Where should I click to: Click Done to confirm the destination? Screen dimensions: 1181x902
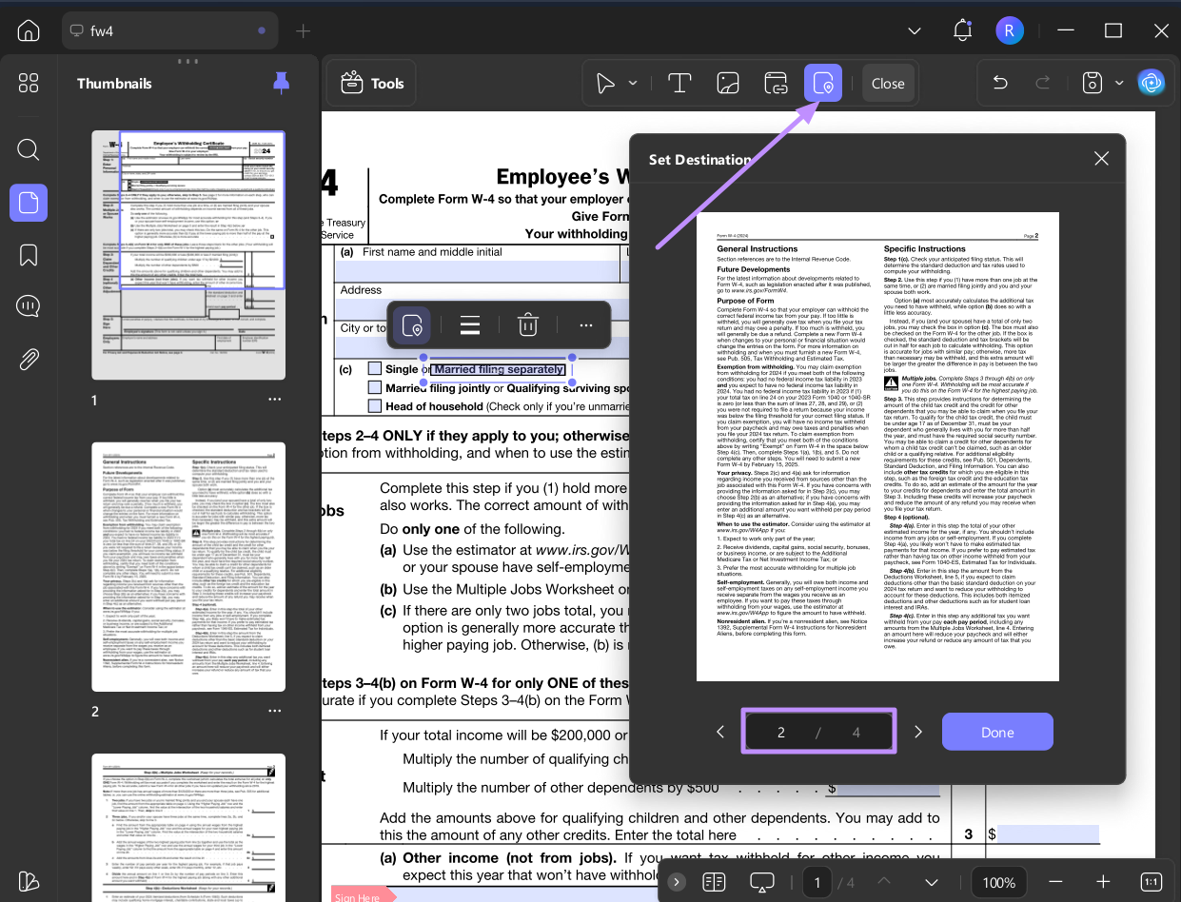[x=997, y=731]
